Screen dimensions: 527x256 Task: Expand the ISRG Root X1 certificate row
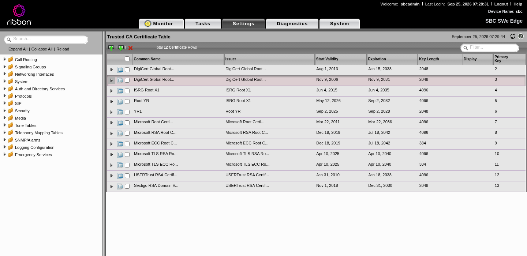(112, 91)
